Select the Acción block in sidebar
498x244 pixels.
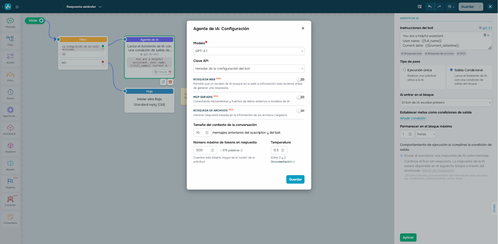point(10,58)
